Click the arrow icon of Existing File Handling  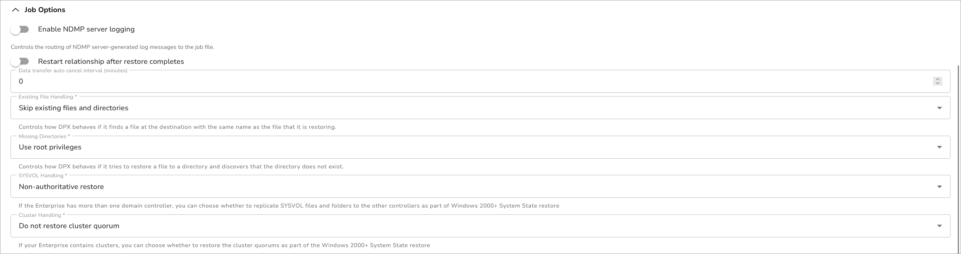939,108
